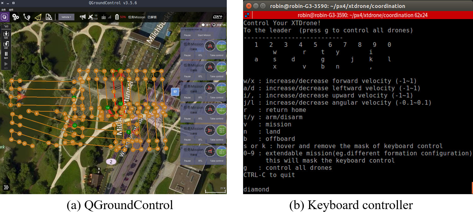The height and width of the screenshot is (220, 473).
Task: Select green waypoint marker 14 on map
Action: pyautogui.click(x=108, y=108)
